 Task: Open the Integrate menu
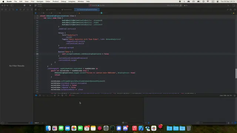click(72, 1)
